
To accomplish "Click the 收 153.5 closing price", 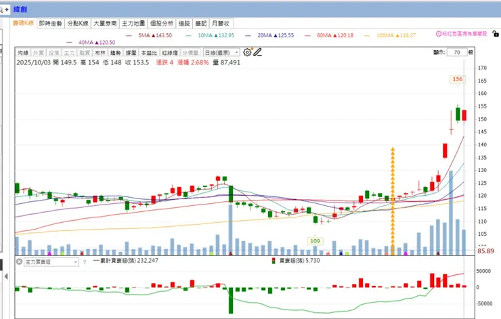I will pyautogui.click(x=137, y=62).
